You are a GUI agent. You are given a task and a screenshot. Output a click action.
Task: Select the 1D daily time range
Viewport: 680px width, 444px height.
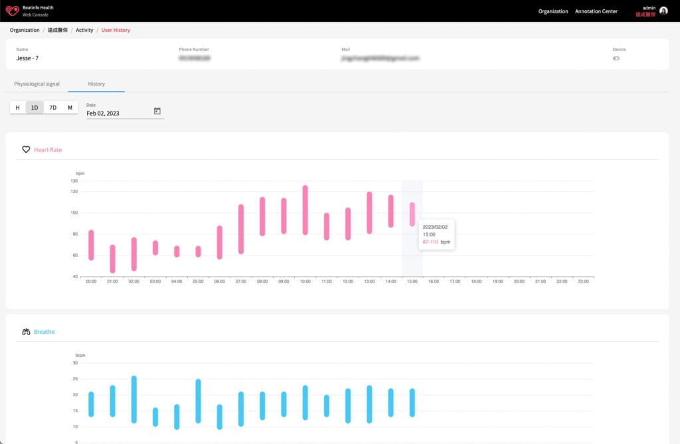(x=35, y=107)
